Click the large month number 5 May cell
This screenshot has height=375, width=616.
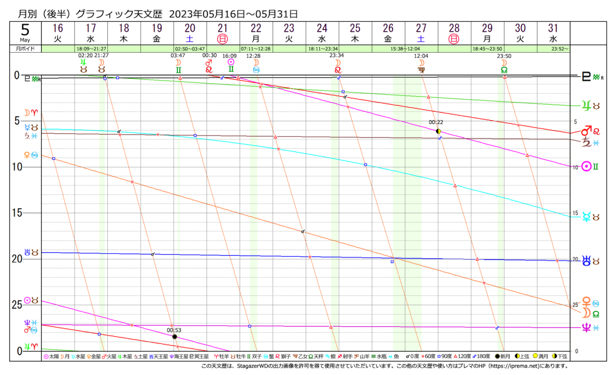tap(25, 33)
